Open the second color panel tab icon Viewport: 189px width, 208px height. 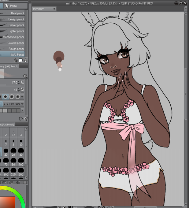pos(11,182)
